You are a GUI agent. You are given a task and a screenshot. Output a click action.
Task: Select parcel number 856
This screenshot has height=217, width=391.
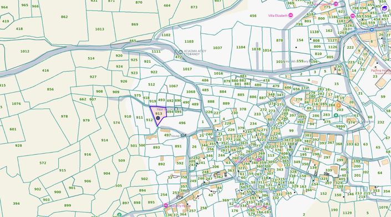tap(50, 89)
